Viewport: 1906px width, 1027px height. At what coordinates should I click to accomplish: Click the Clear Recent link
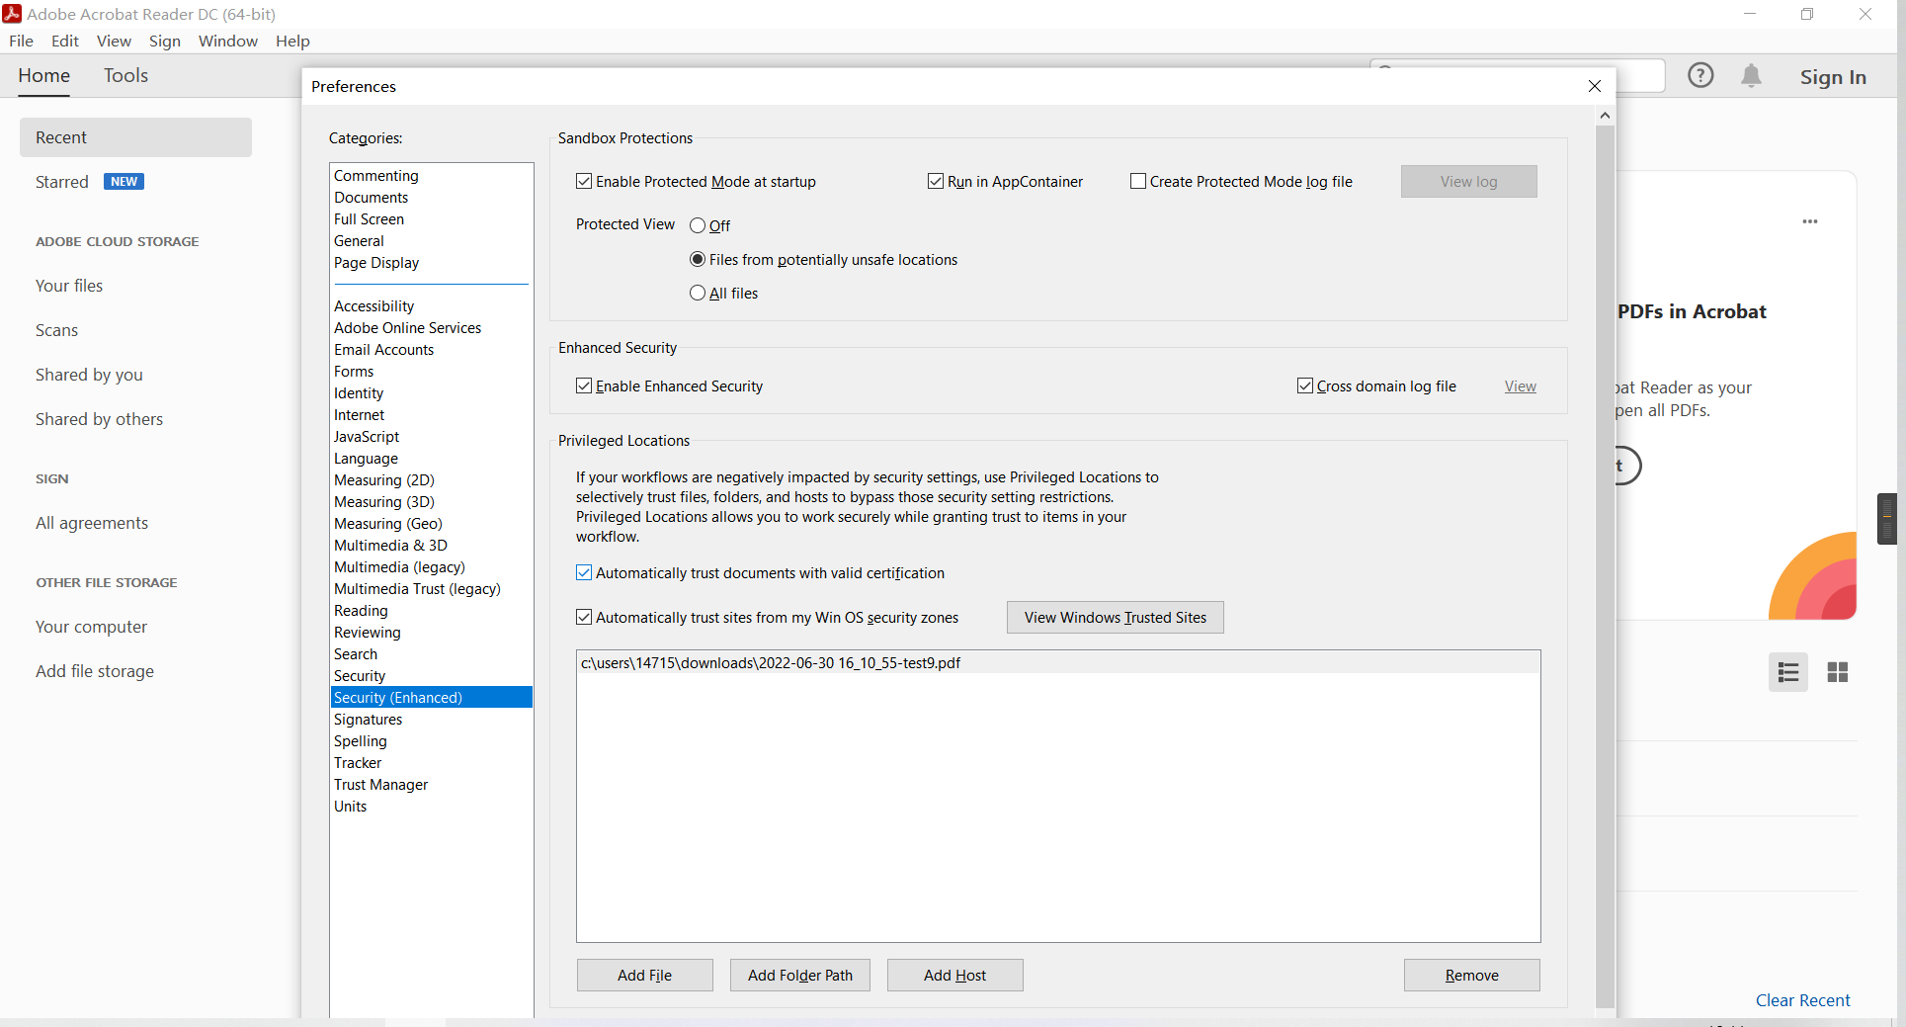tap(1802, 999)
